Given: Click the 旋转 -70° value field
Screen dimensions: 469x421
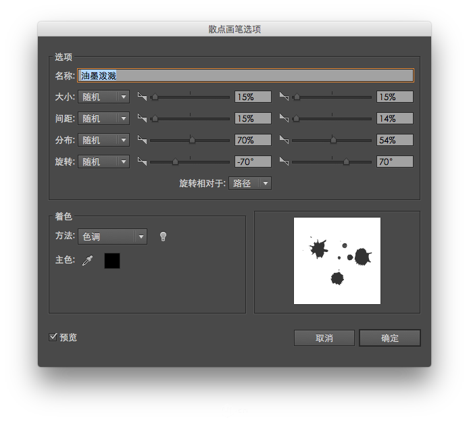Looking at the screenshot, I should [253, 162].
